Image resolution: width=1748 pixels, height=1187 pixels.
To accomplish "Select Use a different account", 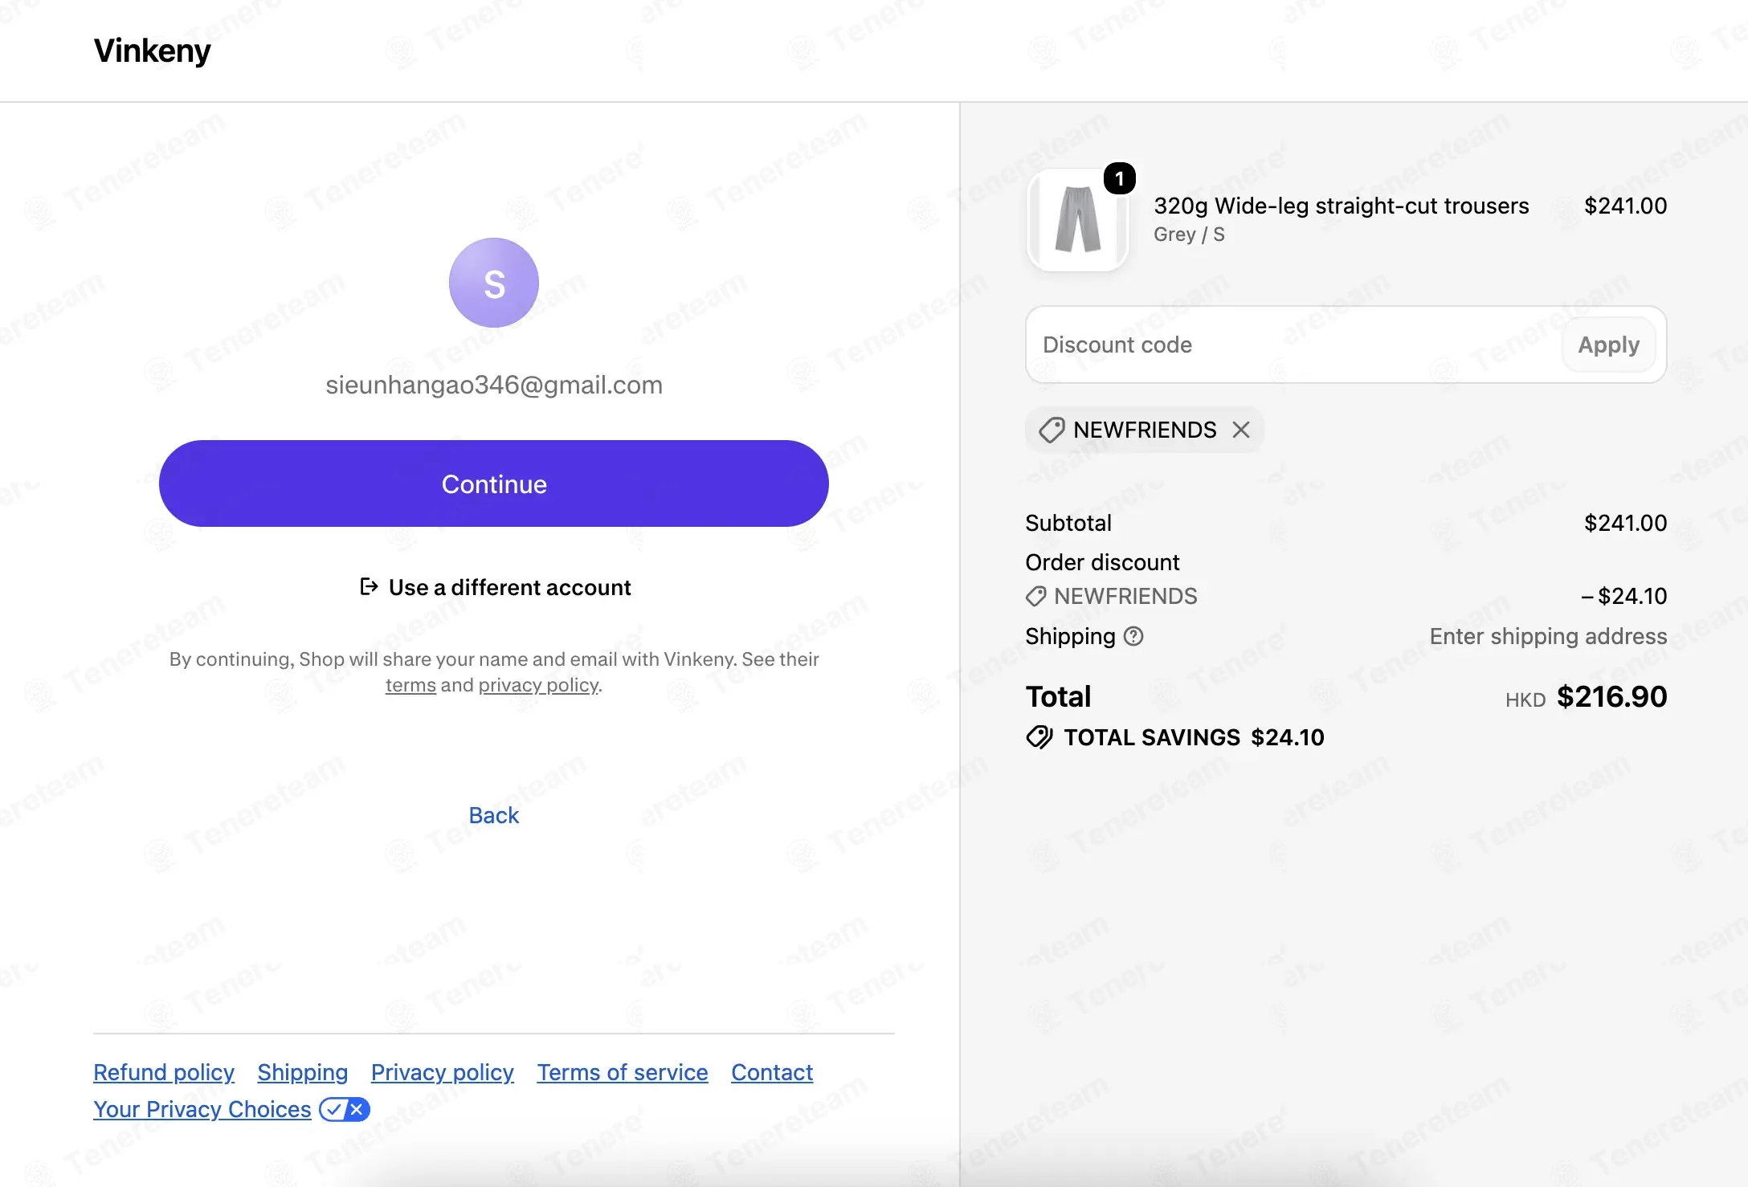I will (x=495, y=587).
